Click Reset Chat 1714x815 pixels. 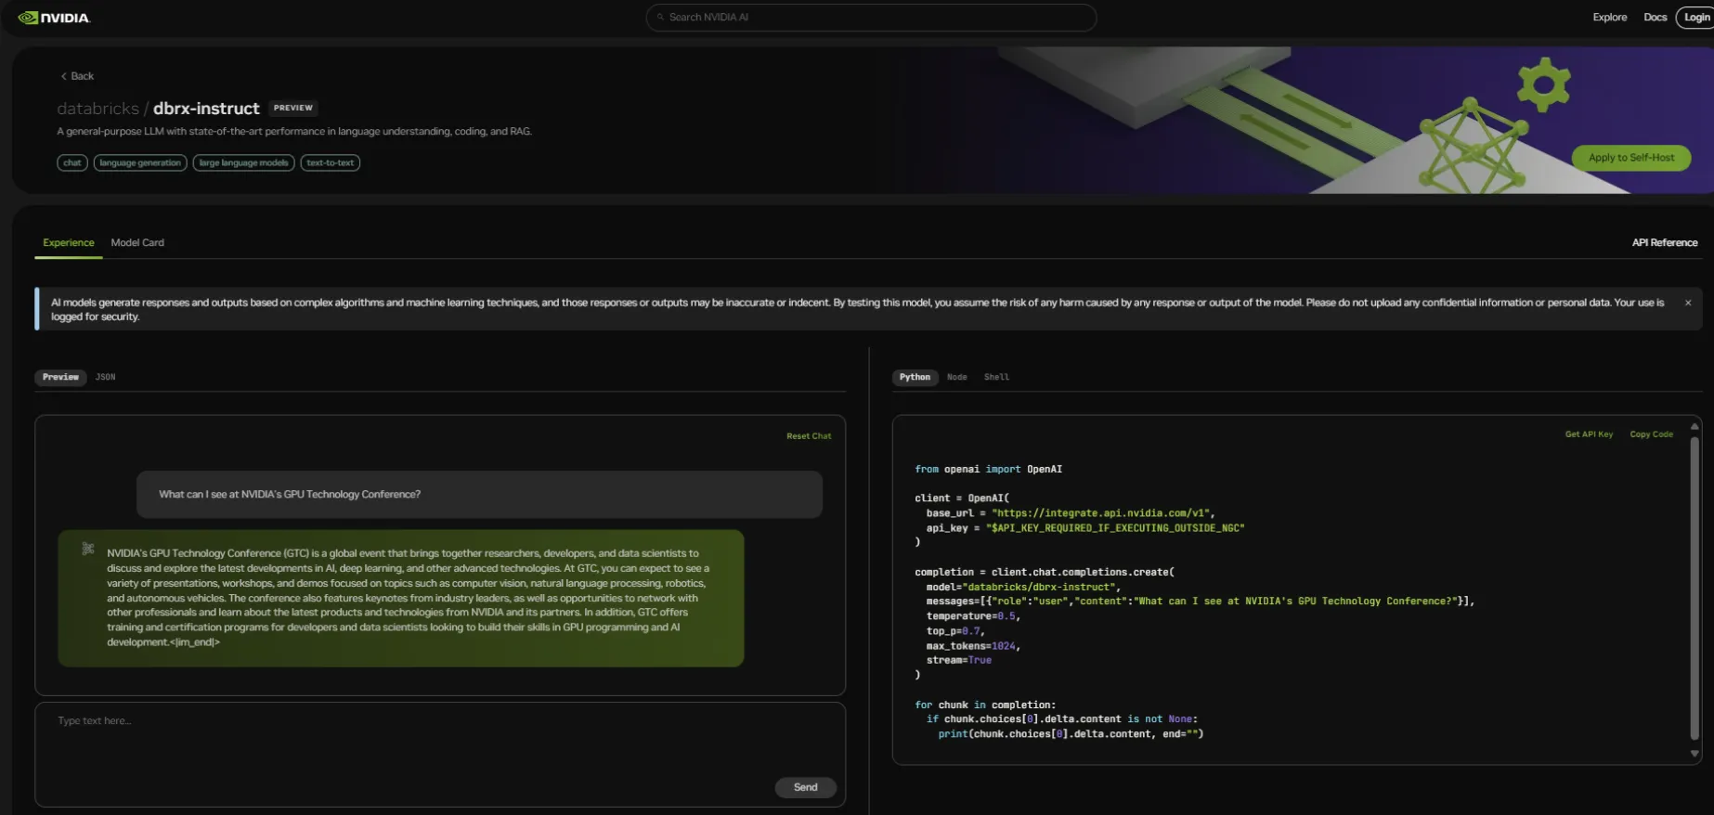pos(809,436)
